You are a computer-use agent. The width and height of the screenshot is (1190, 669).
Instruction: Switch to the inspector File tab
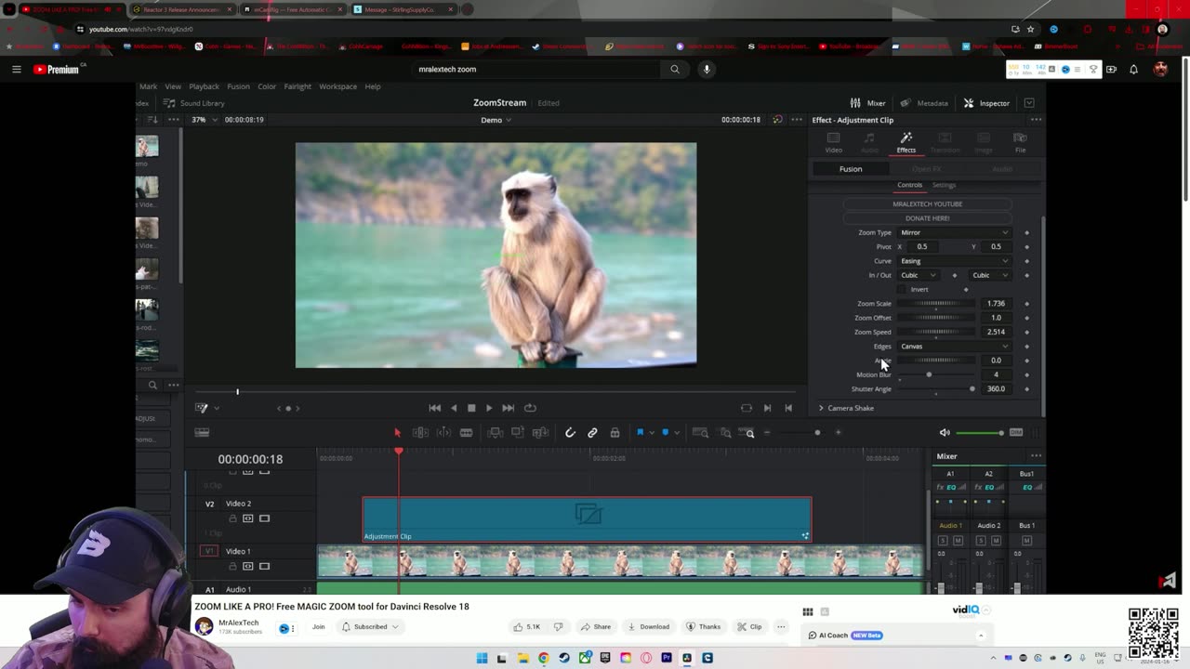point(1020,142)
